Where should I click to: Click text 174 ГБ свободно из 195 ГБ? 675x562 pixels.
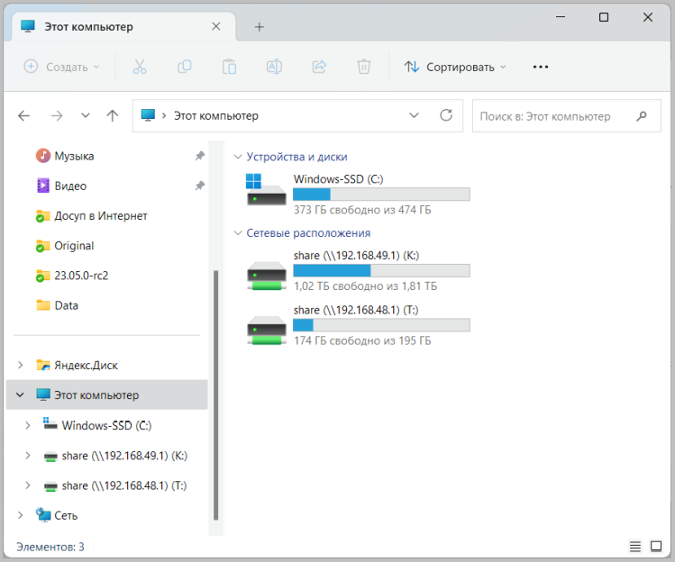[362, 340]
